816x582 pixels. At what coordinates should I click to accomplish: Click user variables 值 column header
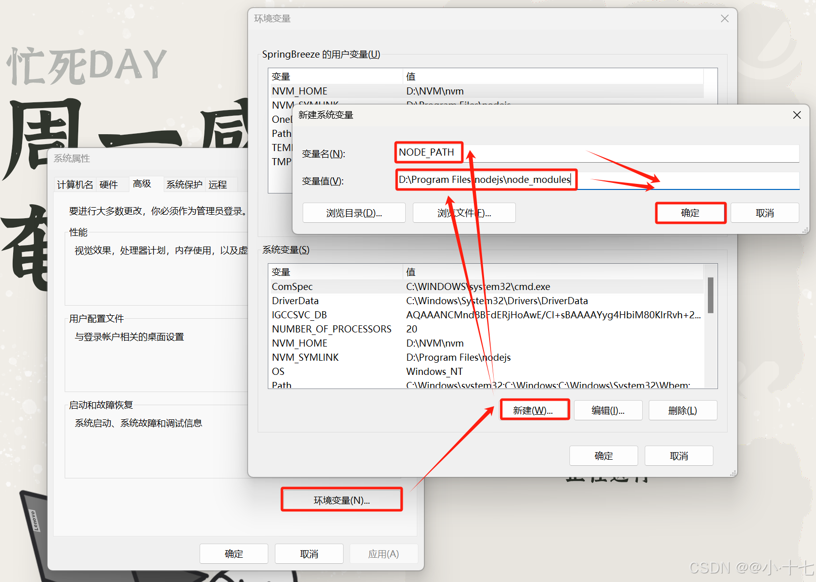click(x=553, y=76)
